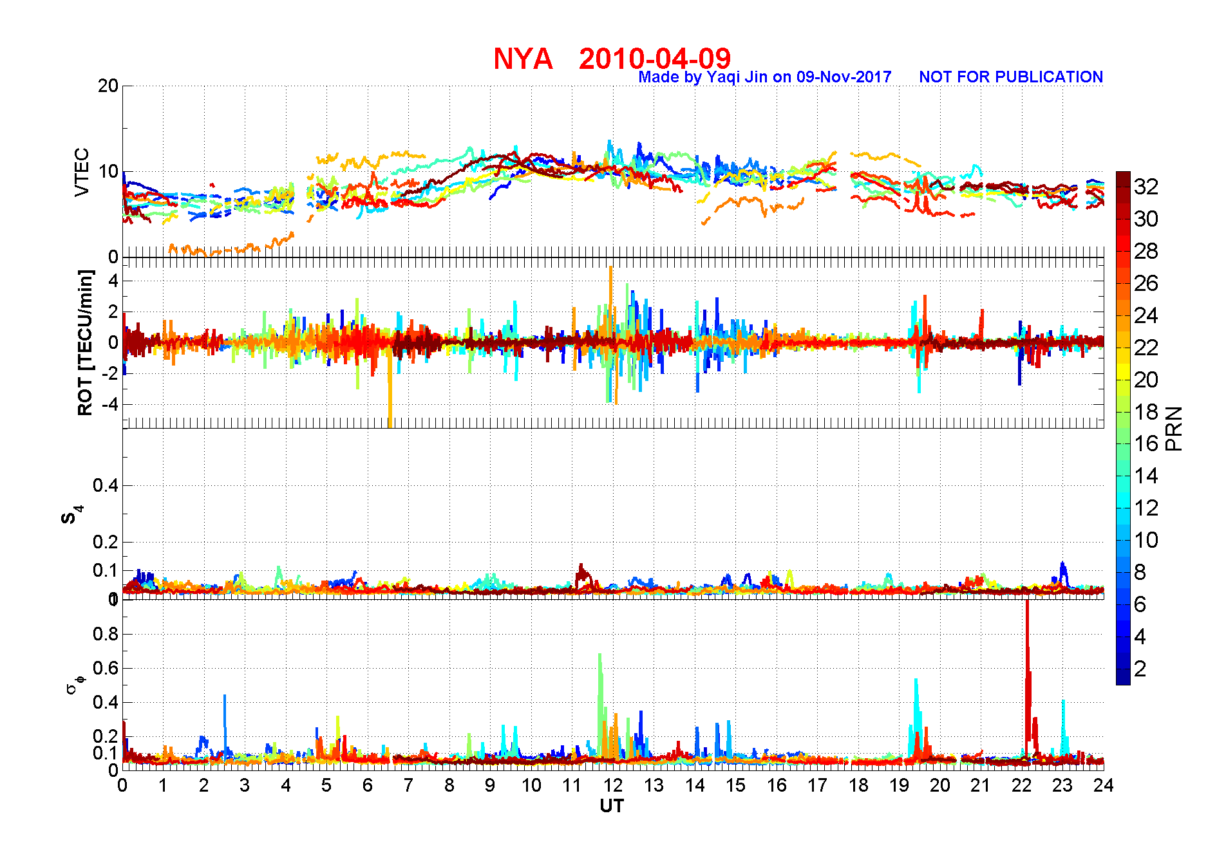This screenshot has width=1226, height=856.
Task: Click the UT axis tick label "6"
Action: click(x=368, y=785)
